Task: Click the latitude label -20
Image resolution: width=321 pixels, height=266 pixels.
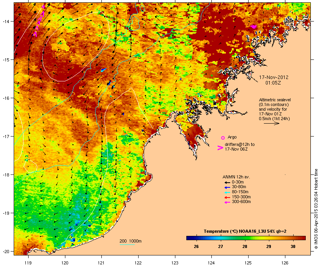Action: click(5, 251)
